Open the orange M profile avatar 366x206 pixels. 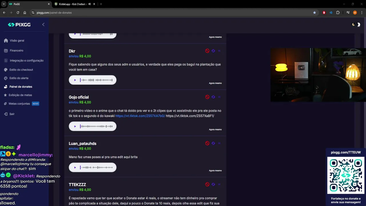(355, 13)
